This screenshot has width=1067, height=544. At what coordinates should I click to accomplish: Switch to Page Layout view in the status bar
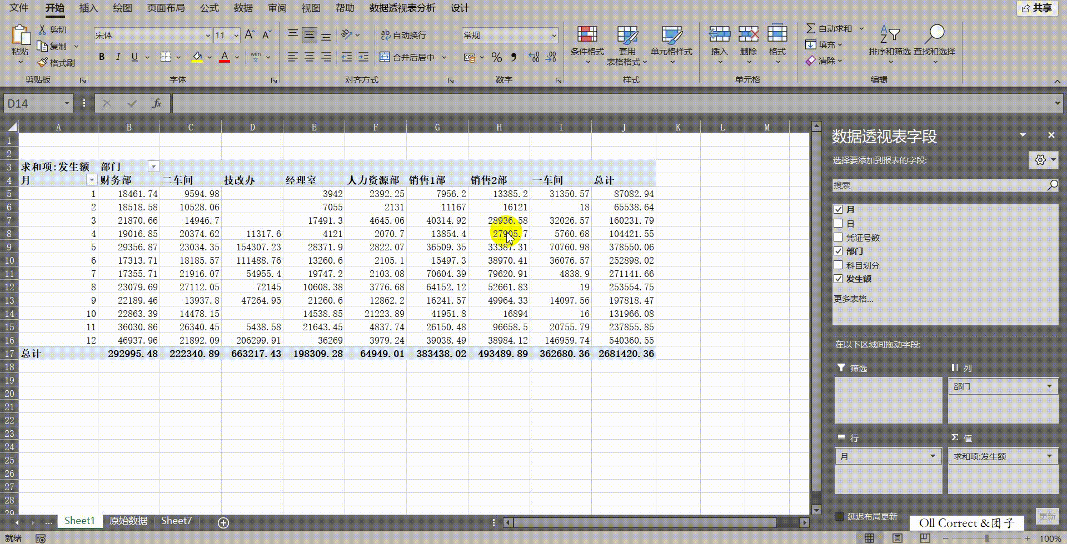click(897, 538)
